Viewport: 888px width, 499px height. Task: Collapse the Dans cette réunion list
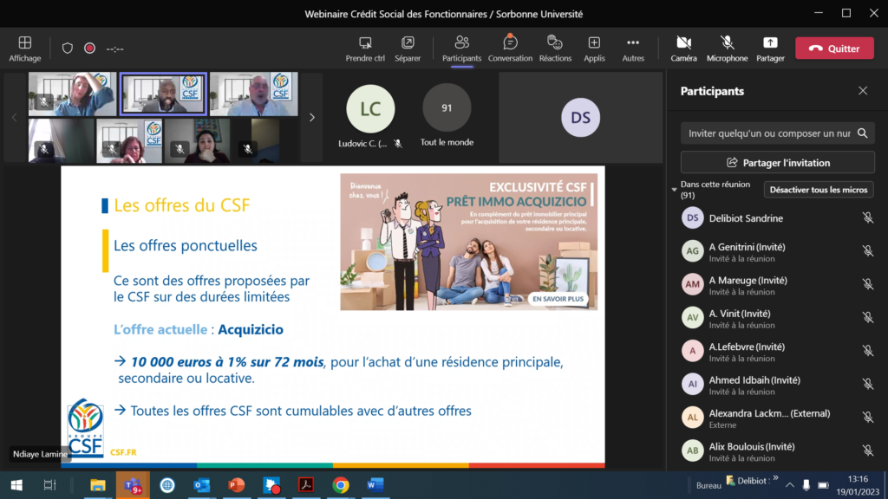pyautogui.click(x=675, y=190)
